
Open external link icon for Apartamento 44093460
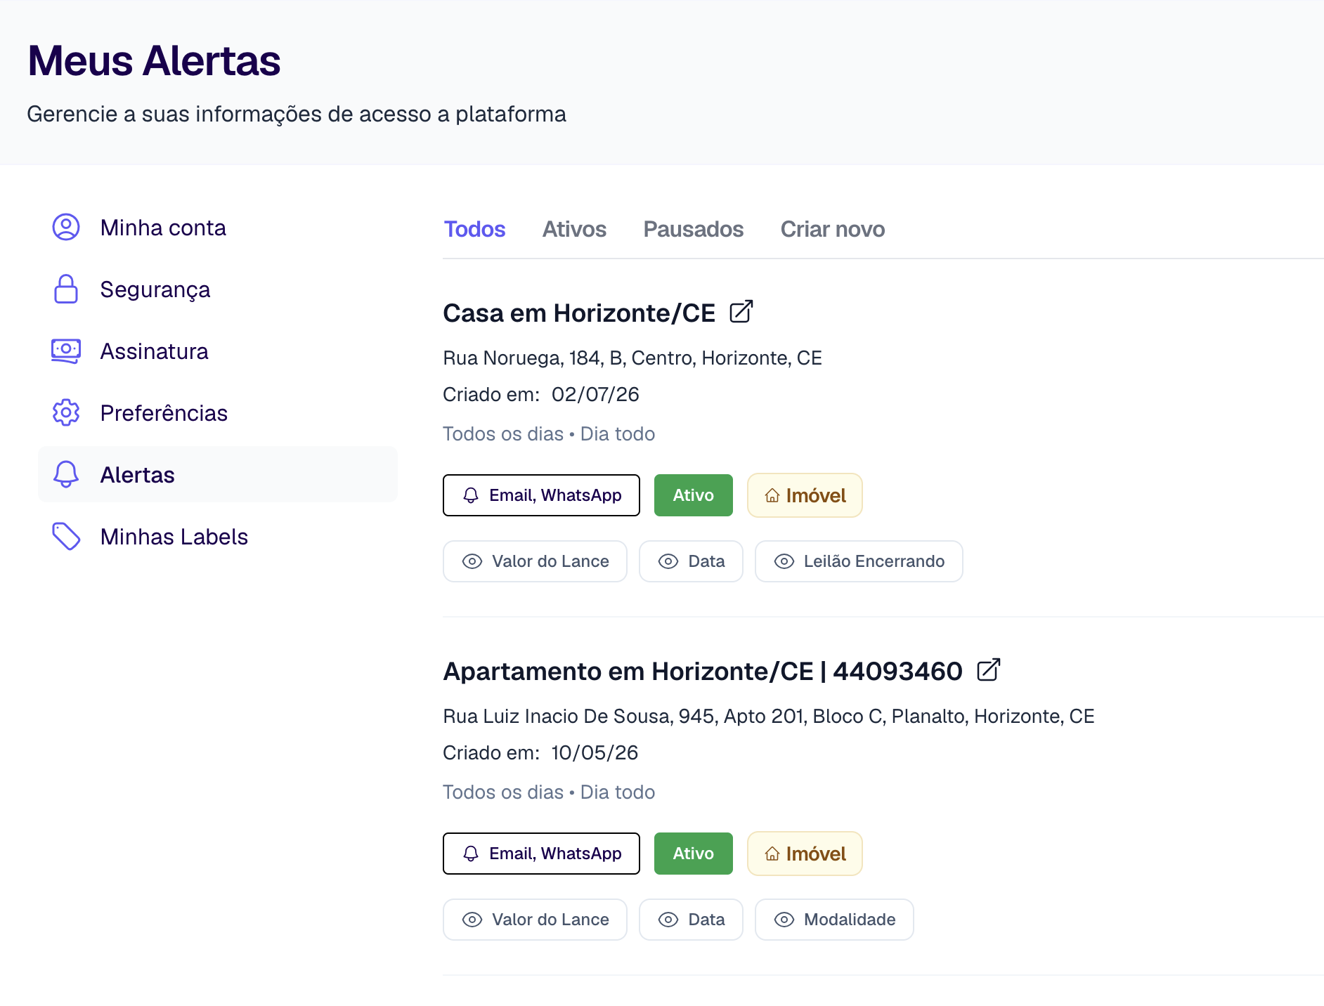pos(988,669)
